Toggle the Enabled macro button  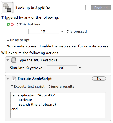[x=101, y=8]
